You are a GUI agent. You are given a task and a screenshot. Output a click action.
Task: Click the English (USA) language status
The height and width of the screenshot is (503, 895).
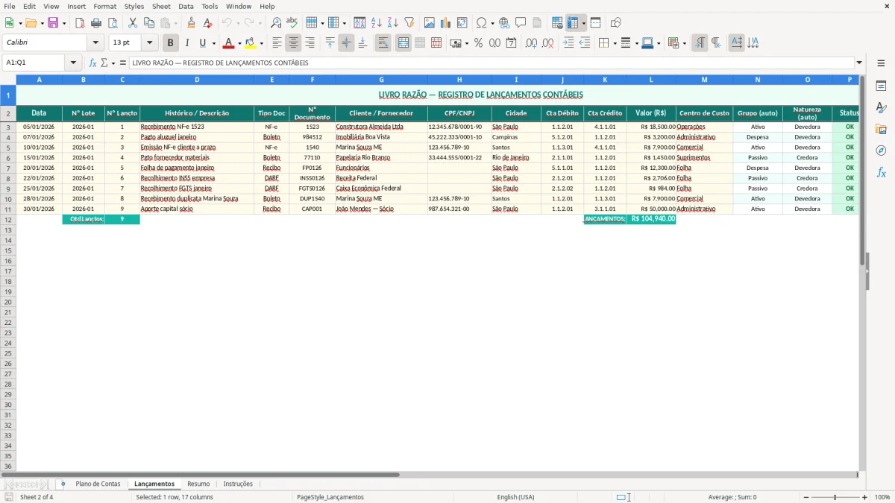click(515, 497)
